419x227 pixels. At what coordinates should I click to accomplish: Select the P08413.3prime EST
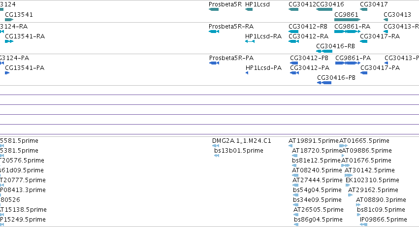click(x=0, y=195)
